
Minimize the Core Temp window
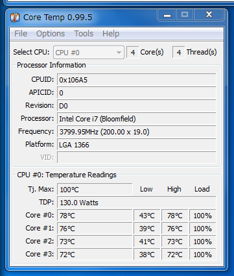(x=167, y=15)
